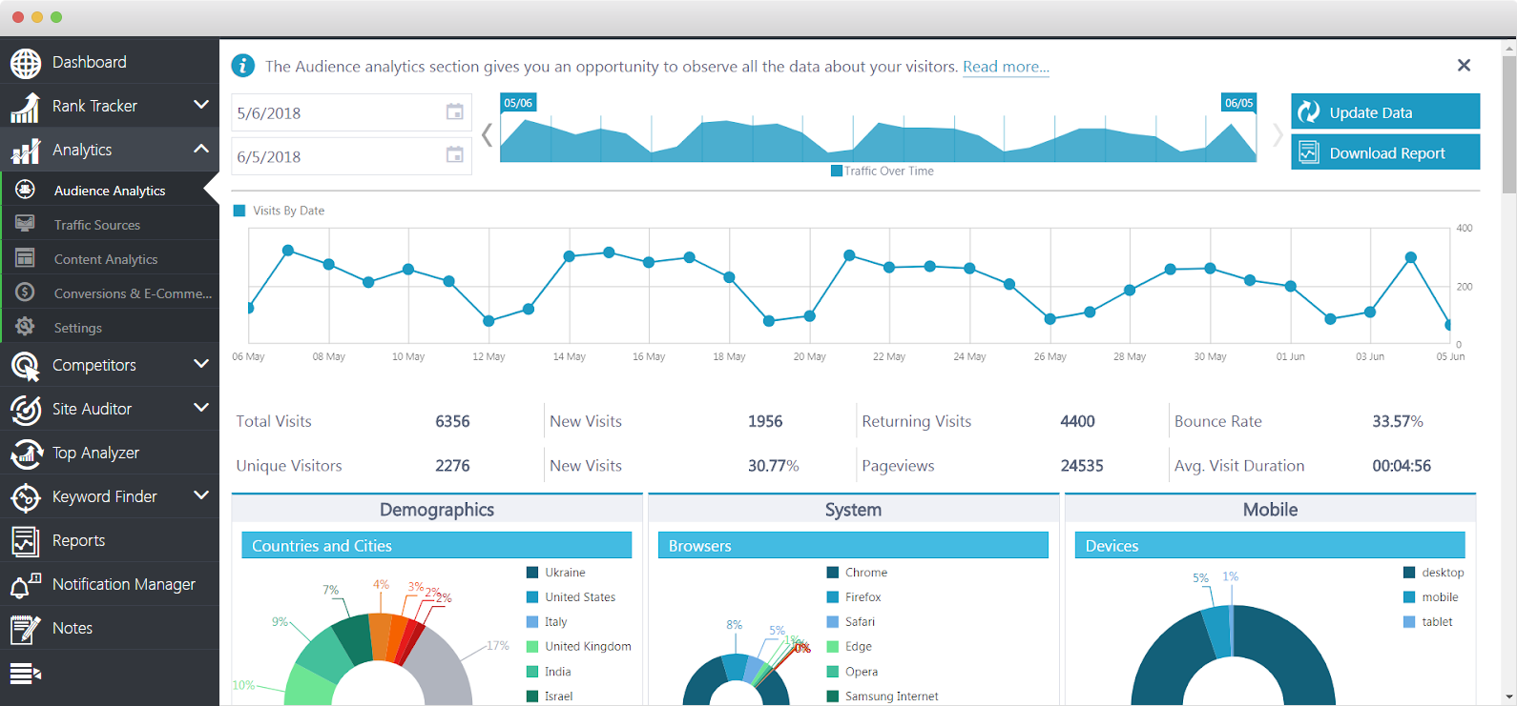Click the Reports document icon
Screen dimensions: 1517x706
point(26,541)
